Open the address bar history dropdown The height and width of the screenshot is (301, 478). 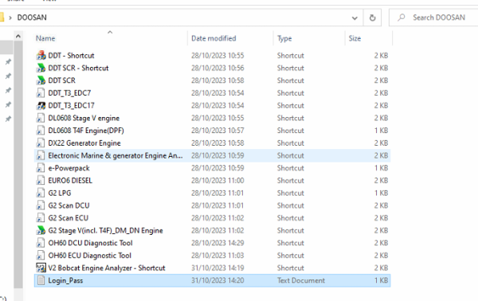(x=355, y=18)
